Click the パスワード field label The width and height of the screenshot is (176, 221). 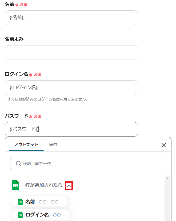click(16, 116)
